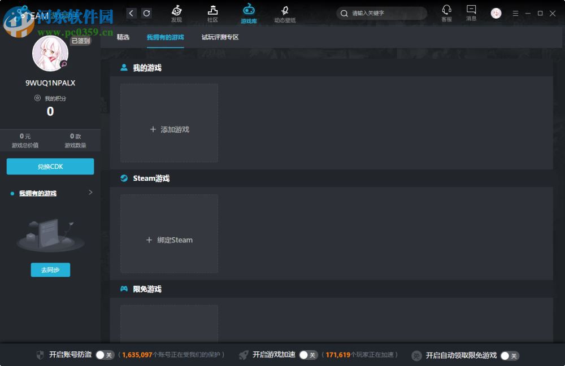Select the 社区 (Community) icon
565x366 pixels.
click(x=212, y=14)
